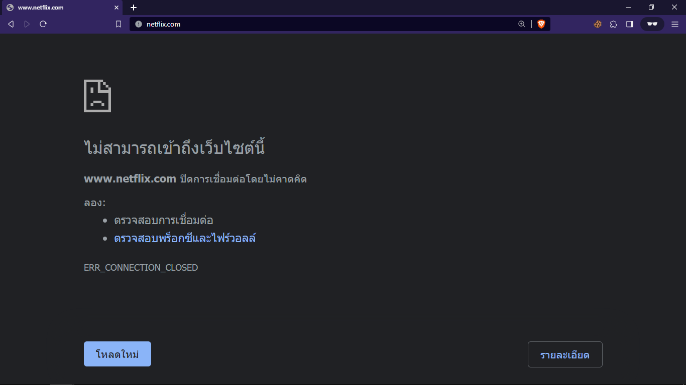Restore down the browser window
686x385 pixels.
[651, 8]
